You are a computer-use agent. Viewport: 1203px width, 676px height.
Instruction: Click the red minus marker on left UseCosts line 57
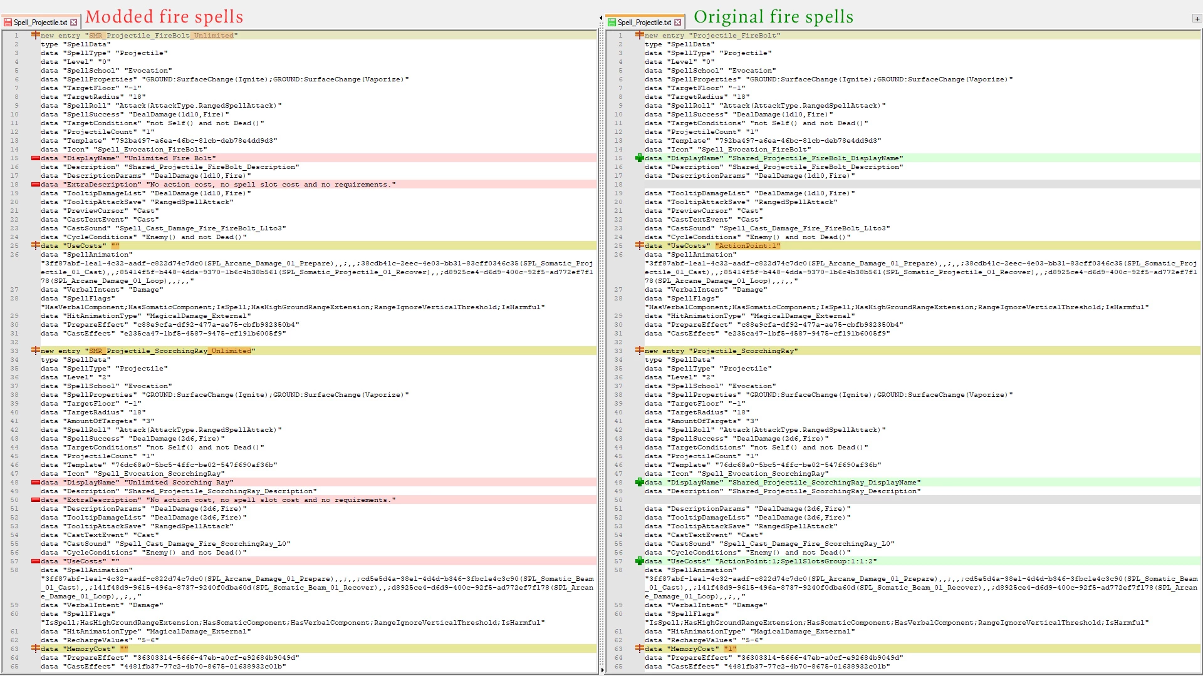coord(36,561)
